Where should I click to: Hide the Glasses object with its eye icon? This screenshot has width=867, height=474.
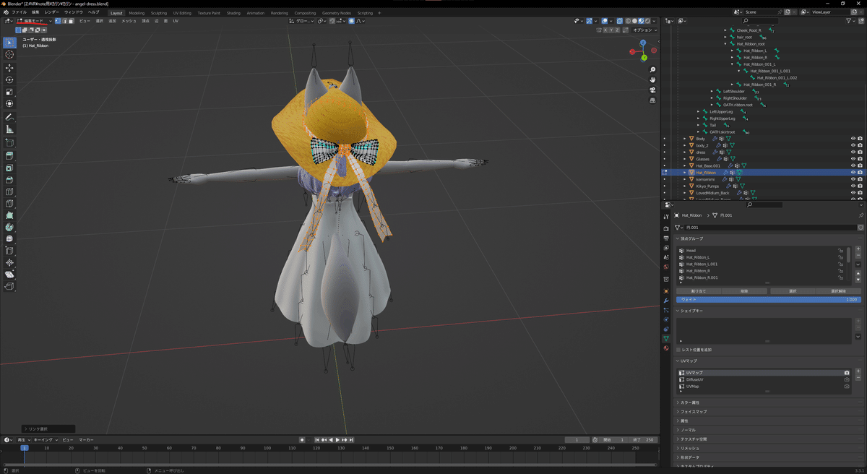pyautogui.click(x=853, y=159)
